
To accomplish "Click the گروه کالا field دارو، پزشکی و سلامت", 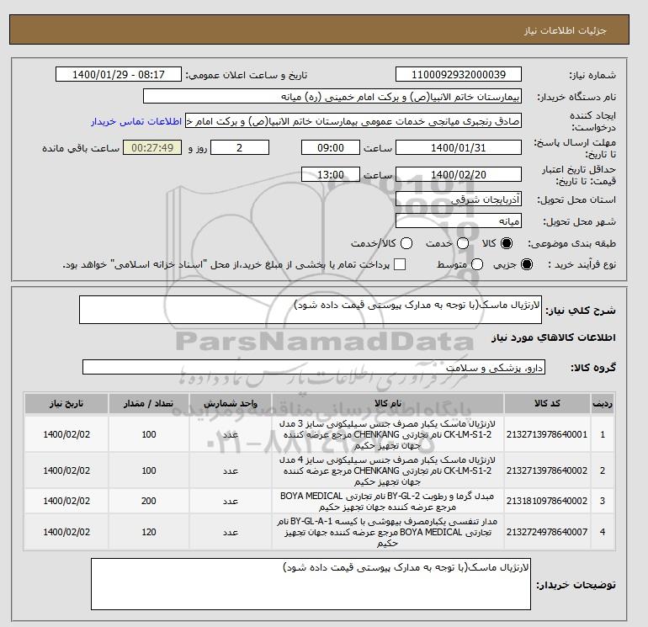I will (x=314, y=367).
